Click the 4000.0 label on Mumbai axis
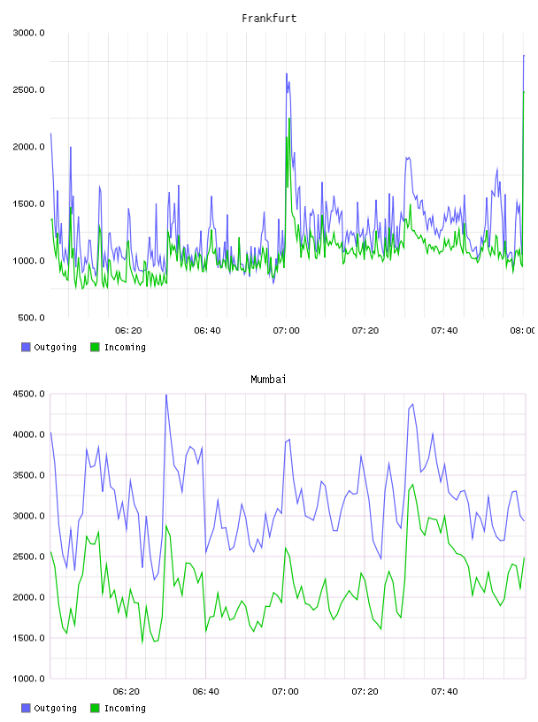Viewport: 538px width, 722px height. pos(28,434)
